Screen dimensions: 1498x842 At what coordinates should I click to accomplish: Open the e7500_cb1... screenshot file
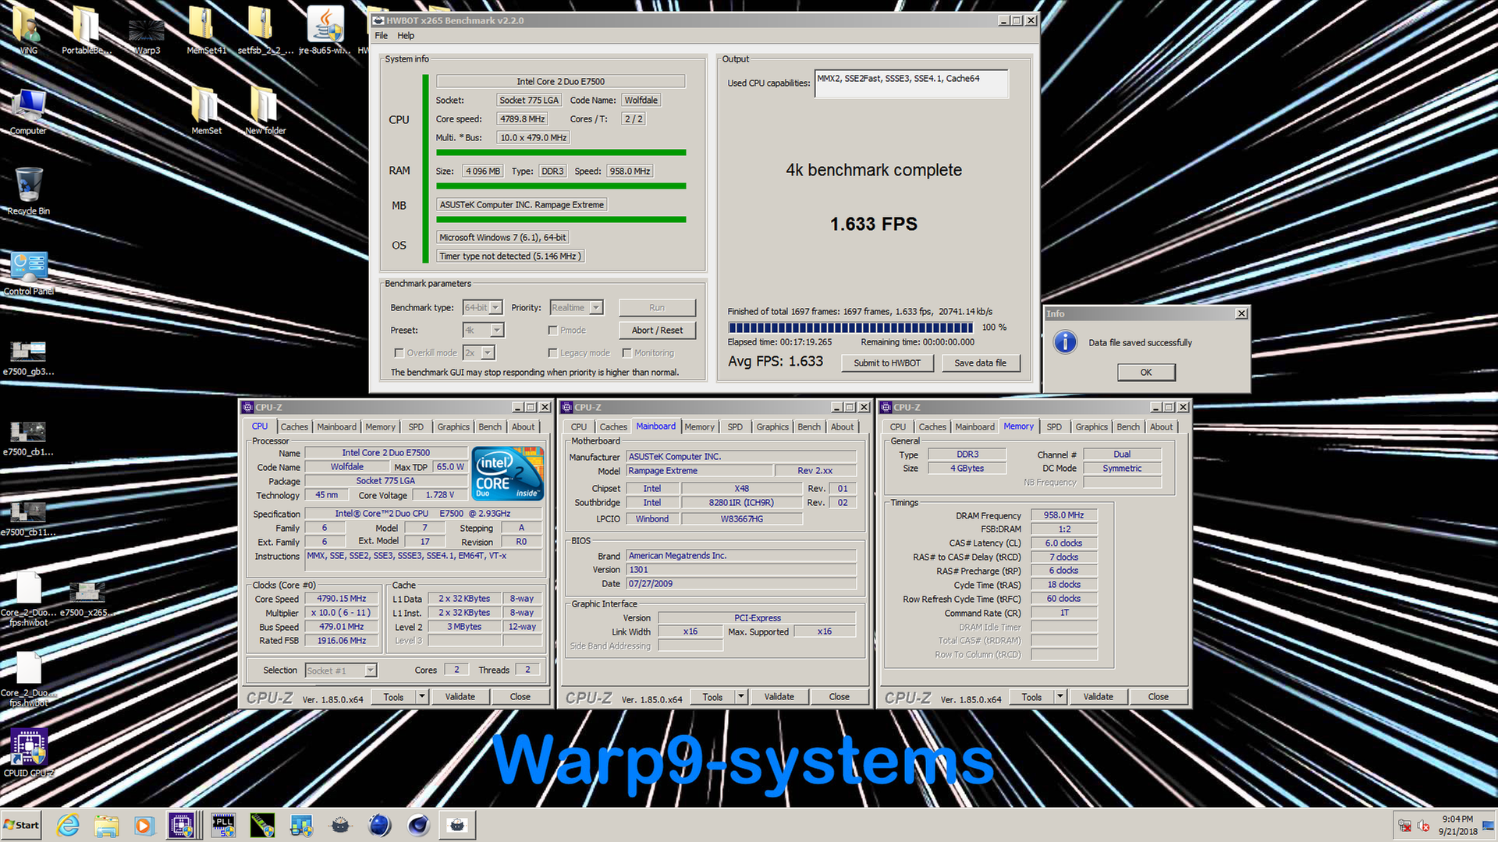click(x=28, y=437)
